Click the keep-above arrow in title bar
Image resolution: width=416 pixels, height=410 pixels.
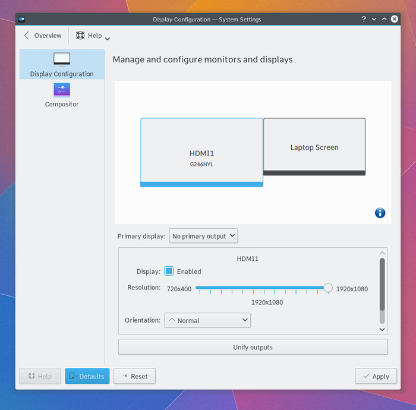[385, 20]
